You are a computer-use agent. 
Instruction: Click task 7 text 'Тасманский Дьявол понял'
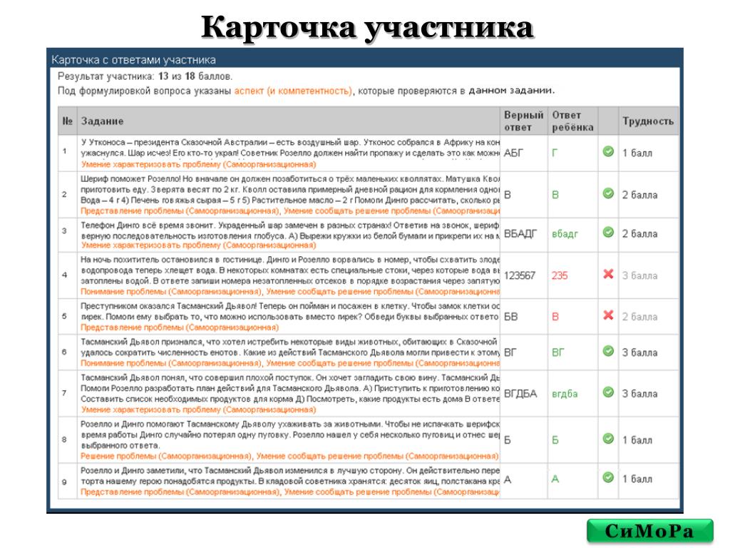tap(290, 388)
